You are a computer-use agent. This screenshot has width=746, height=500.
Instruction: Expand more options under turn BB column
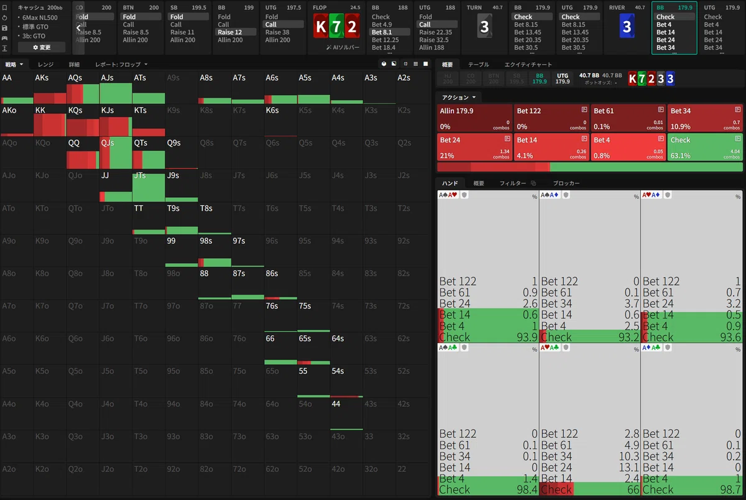click(532, 53)
